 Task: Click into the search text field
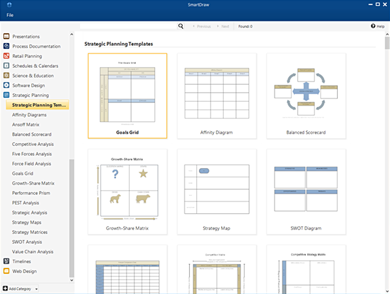click(128, 26)
